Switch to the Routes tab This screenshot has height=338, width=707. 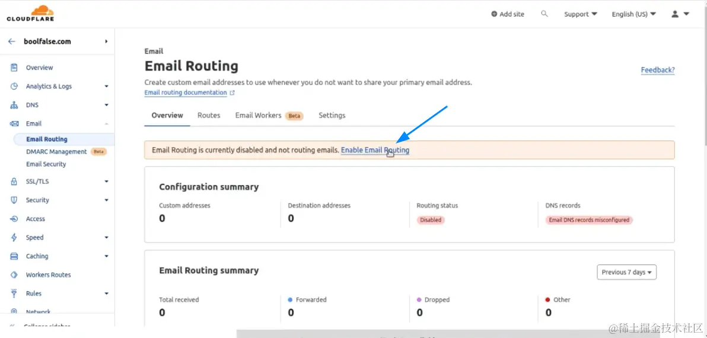tap(209, 116)
